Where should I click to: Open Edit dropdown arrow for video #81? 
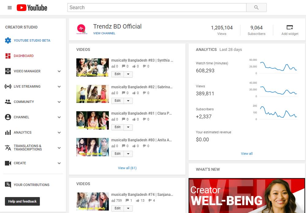pyautogui.click(x=128, y=127)
